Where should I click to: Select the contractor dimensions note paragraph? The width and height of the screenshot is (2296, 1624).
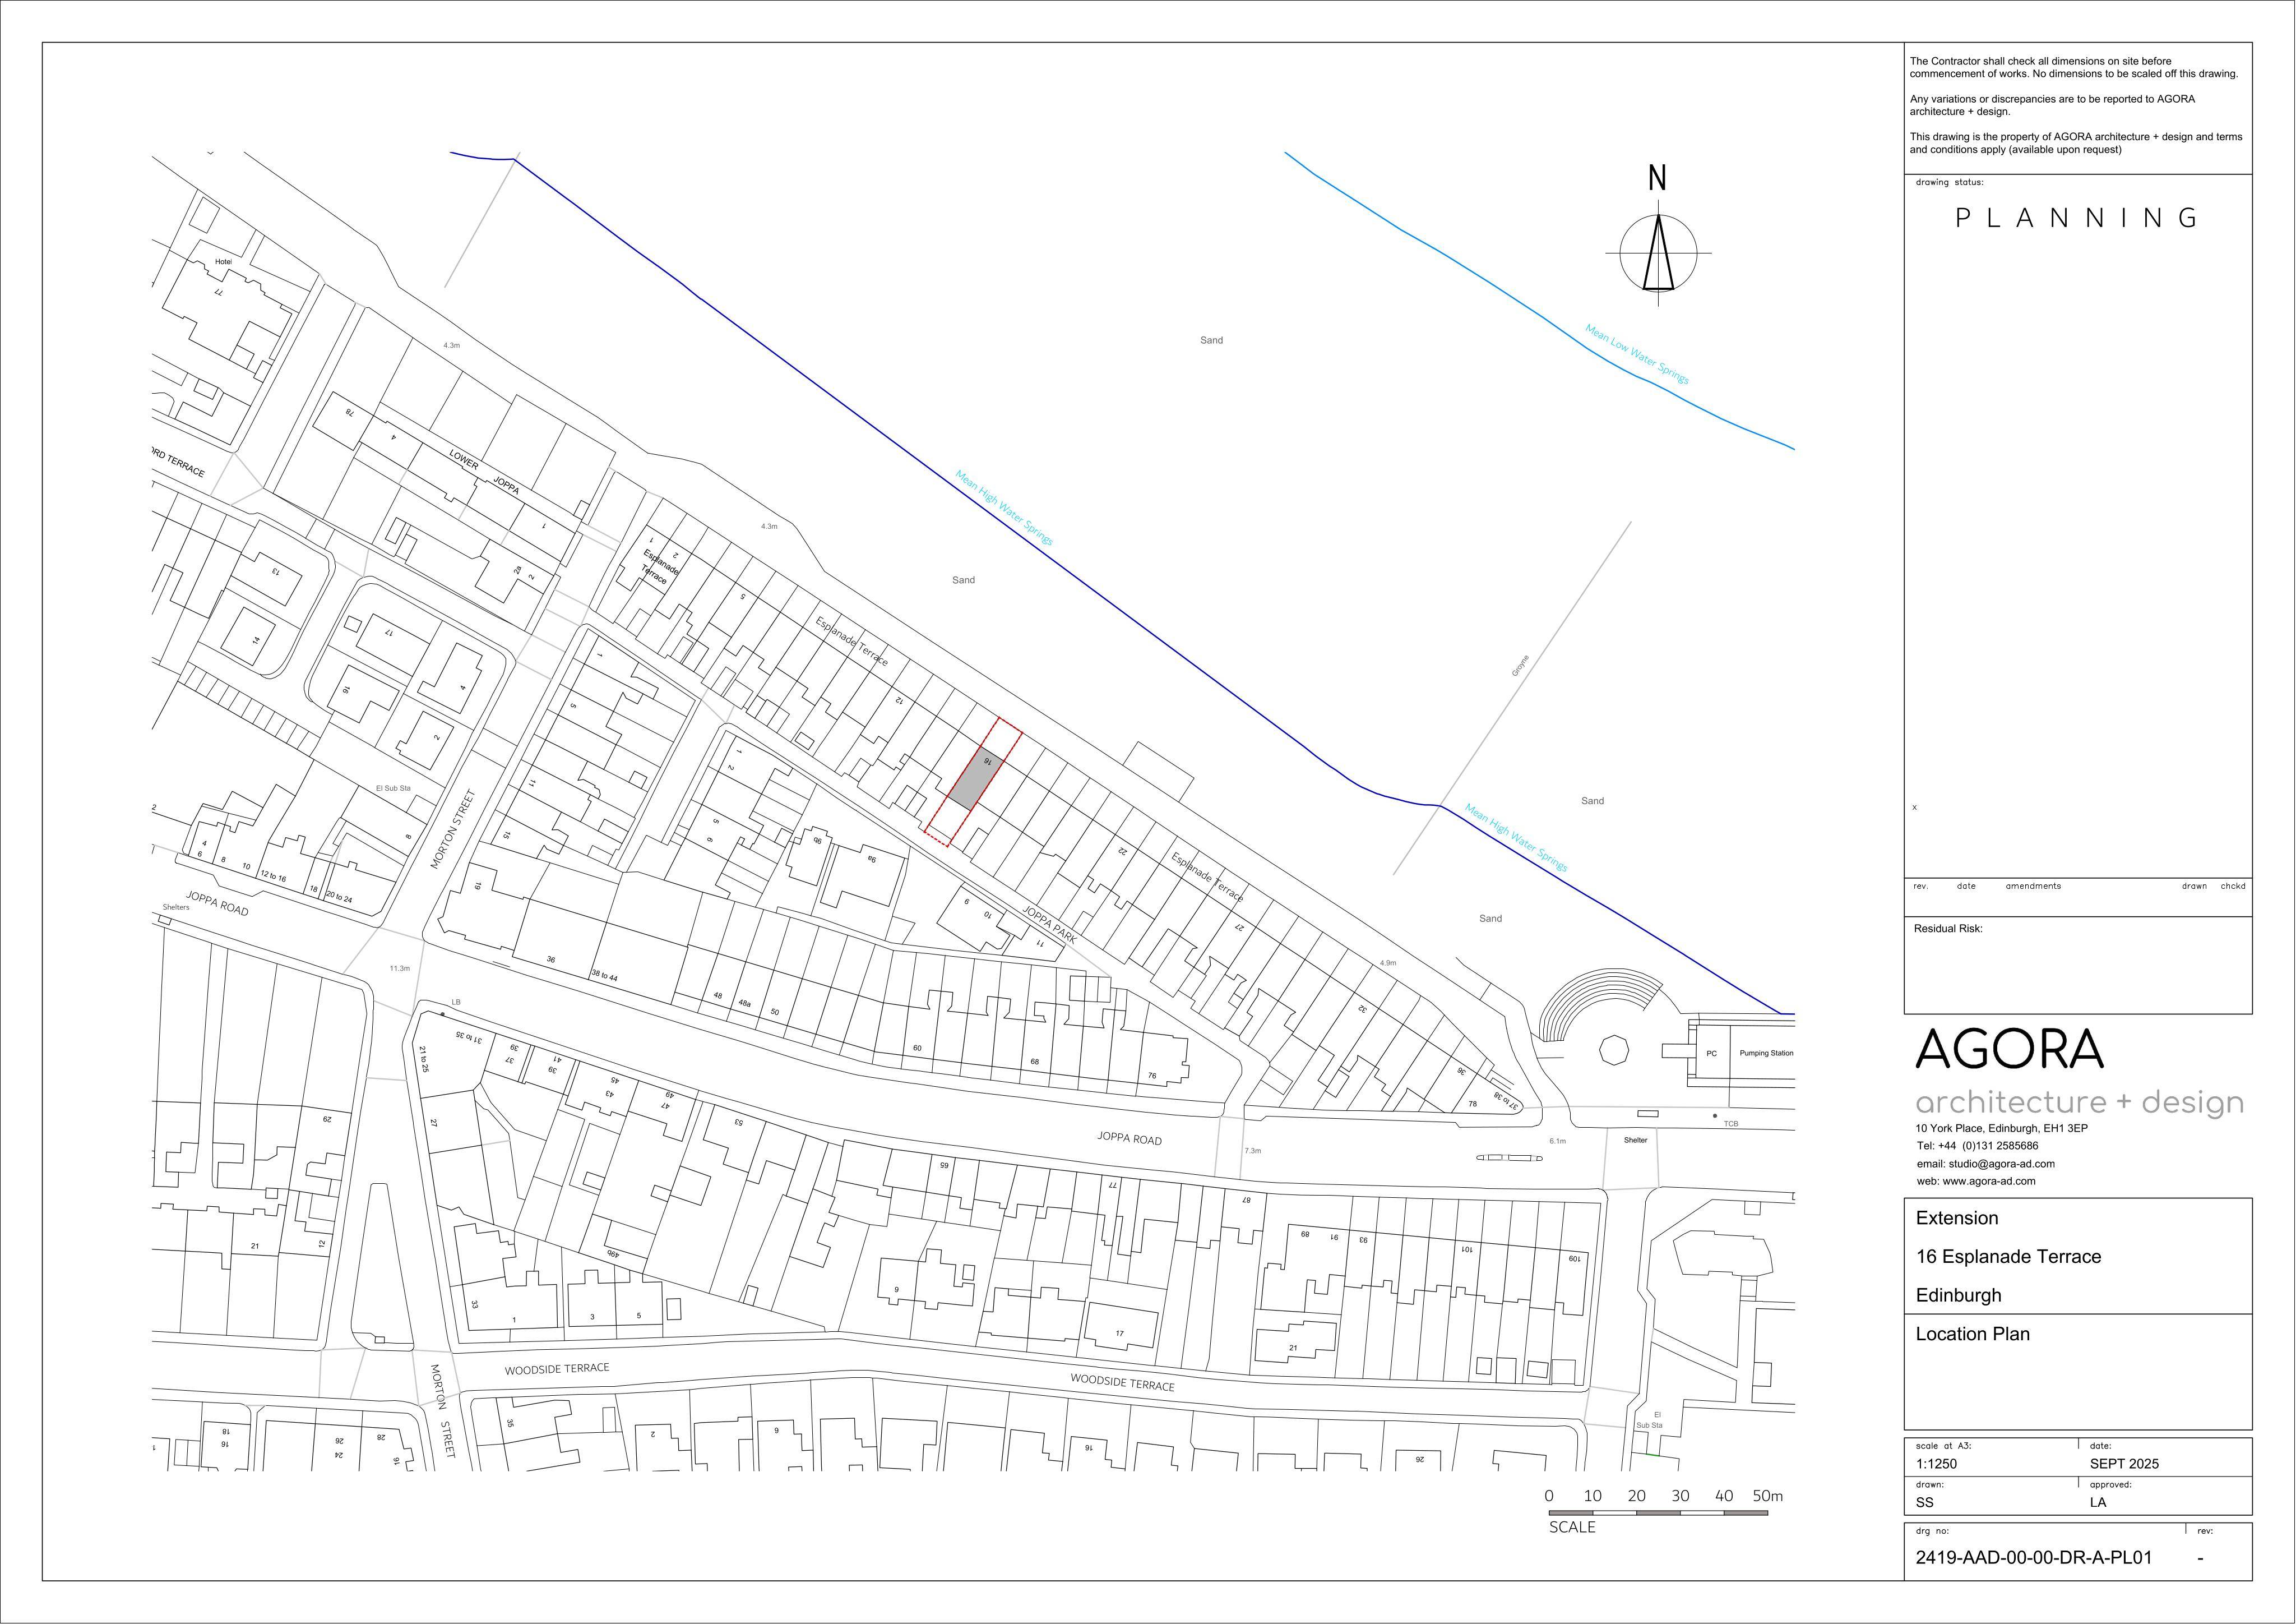click(2073, 67)
